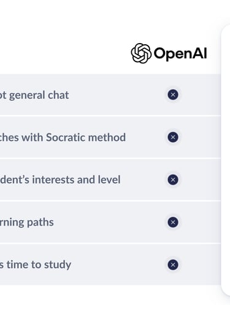Click the word "with" before Socratic

33,137
